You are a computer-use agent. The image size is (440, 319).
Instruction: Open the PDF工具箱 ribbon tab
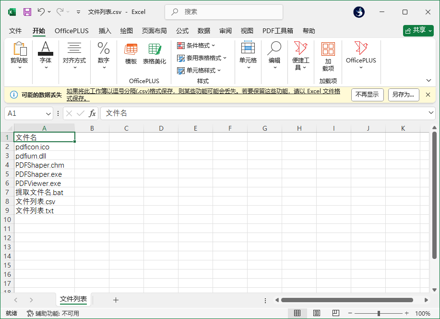pos(277,31)
